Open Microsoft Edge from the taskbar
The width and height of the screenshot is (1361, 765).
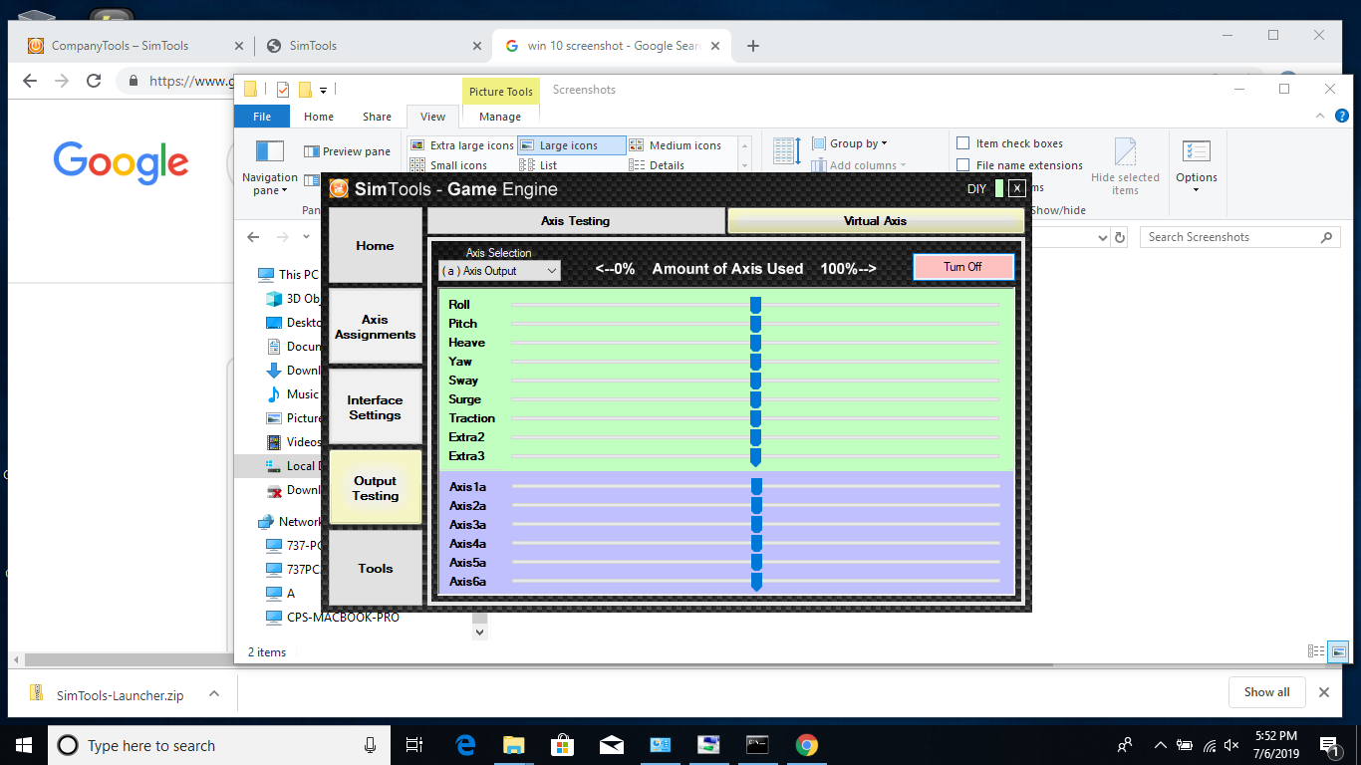point(465,745)
